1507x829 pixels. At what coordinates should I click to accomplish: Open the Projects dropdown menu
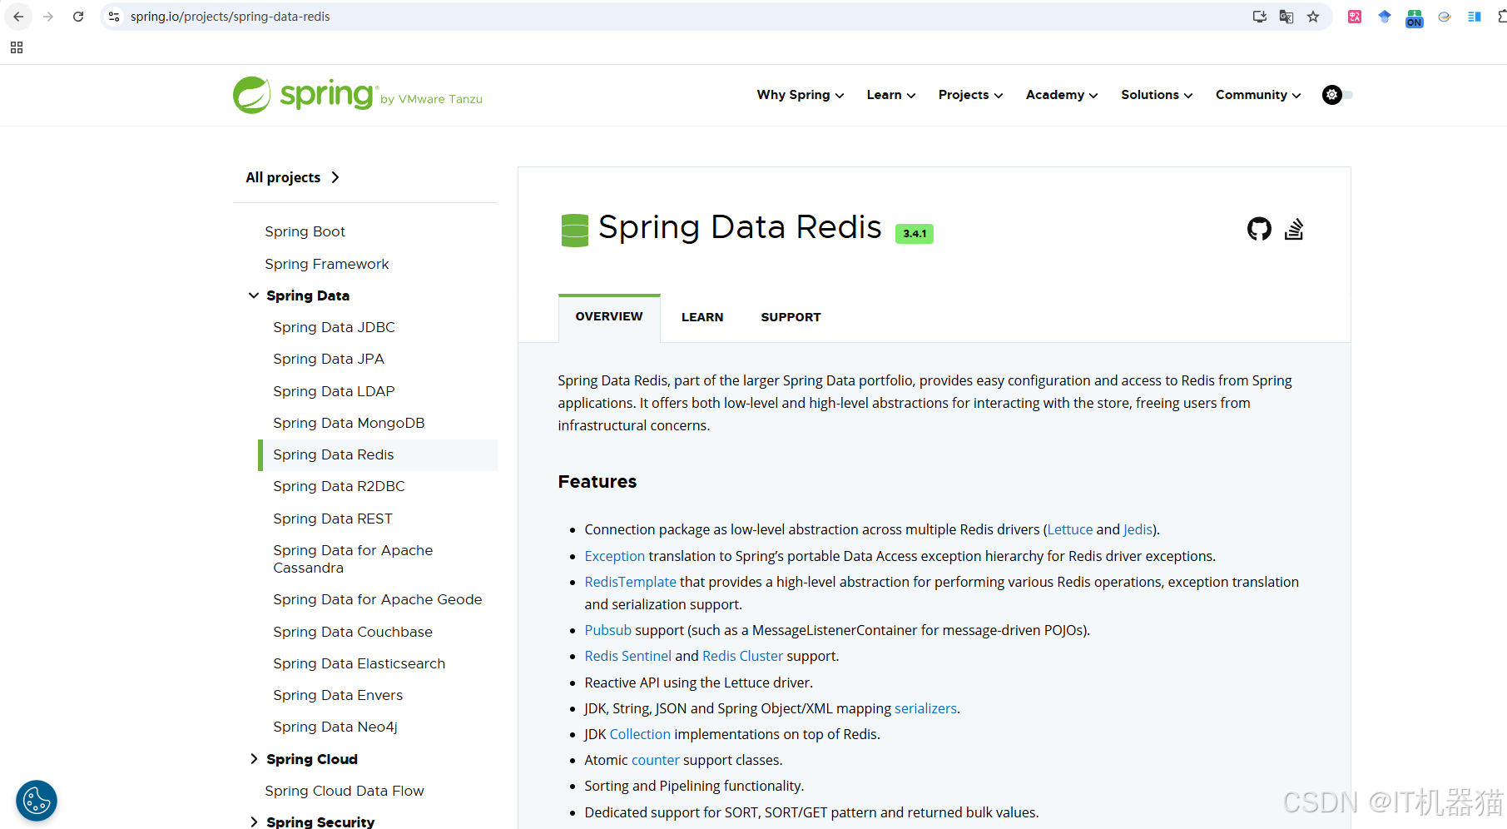(970, 95)
